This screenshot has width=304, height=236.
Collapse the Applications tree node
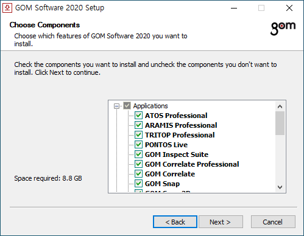116,106
